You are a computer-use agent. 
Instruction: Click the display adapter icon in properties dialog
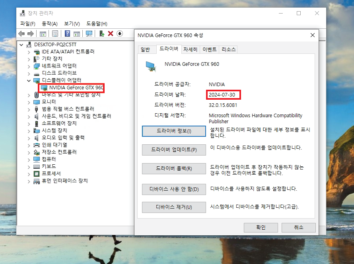pyautogui.click(x=151, y=66)
